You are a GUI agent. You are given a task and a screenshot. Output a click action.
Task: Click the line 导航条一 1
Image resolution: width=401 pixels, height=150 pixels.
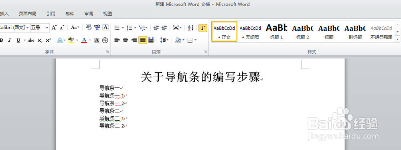[112, 96]
